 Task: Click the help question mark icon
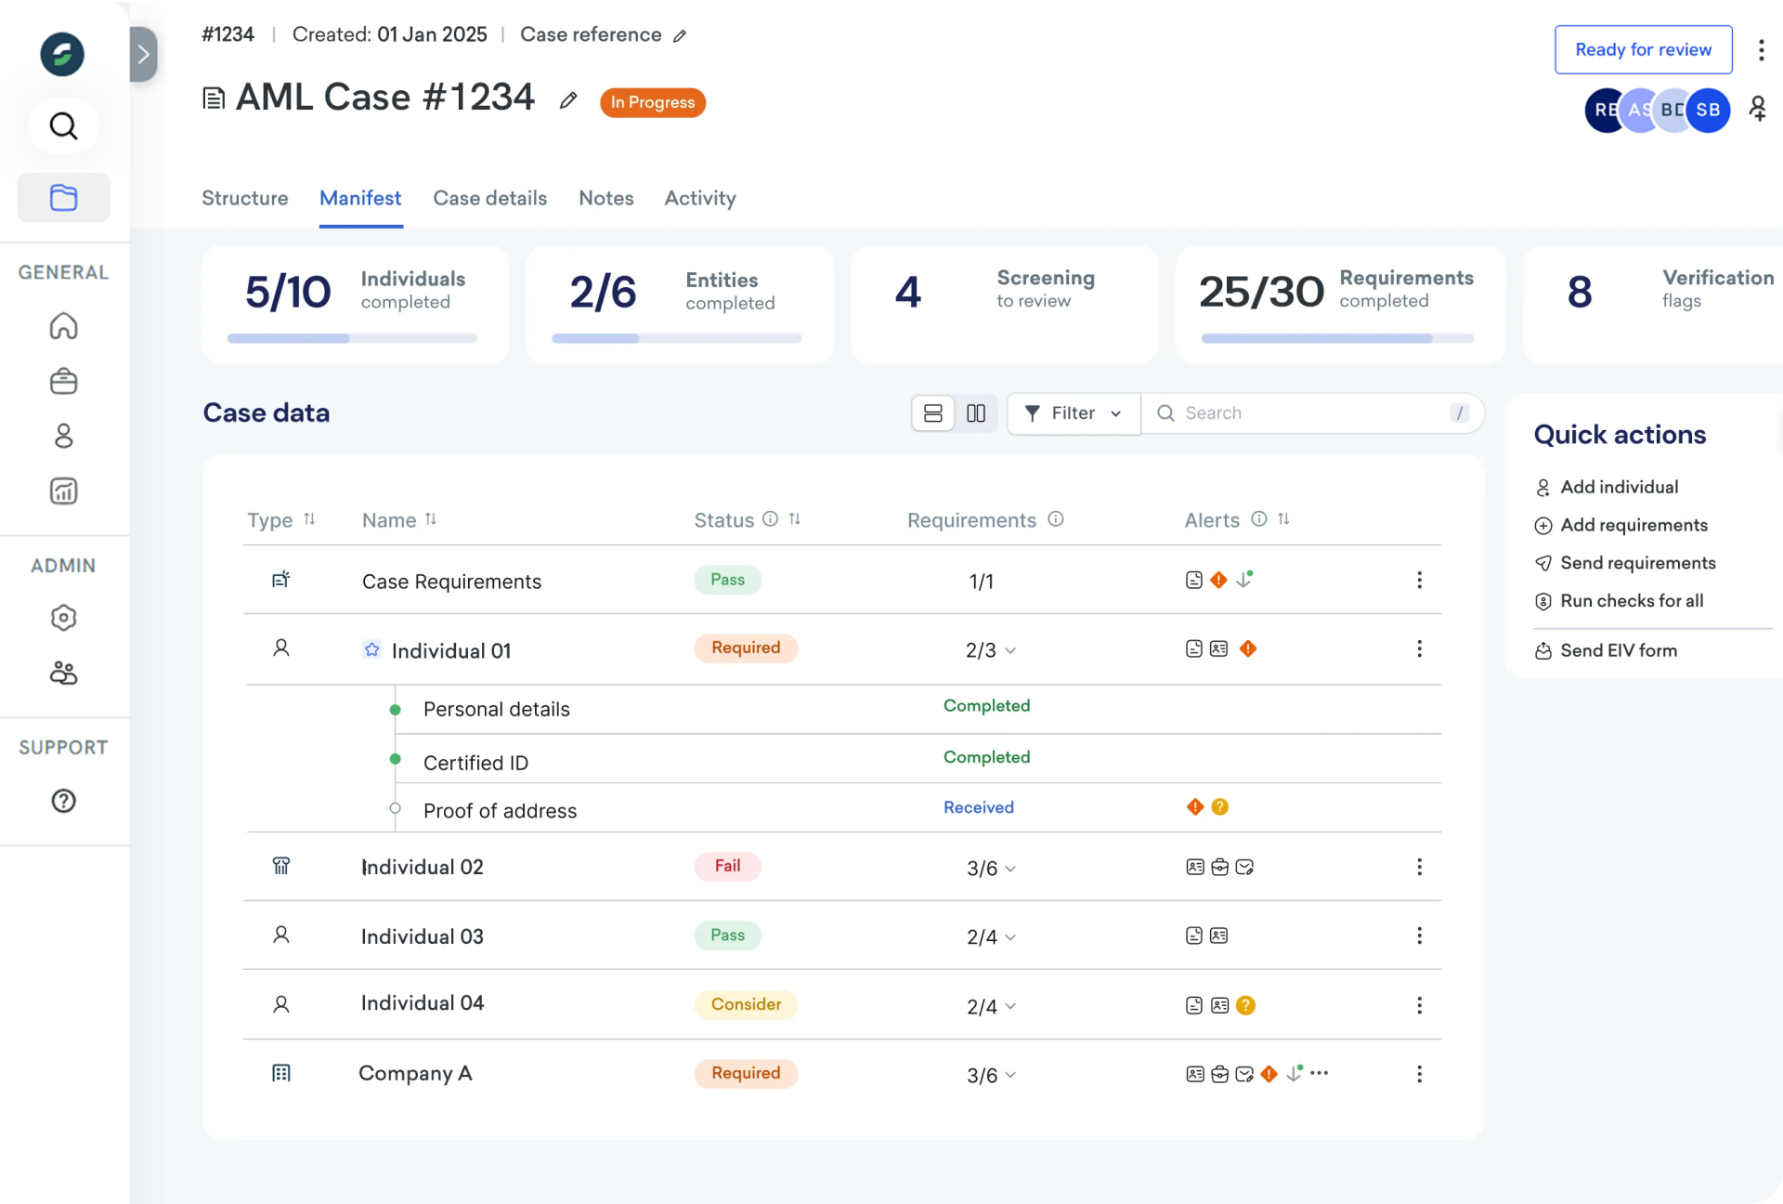pos(63,801)
